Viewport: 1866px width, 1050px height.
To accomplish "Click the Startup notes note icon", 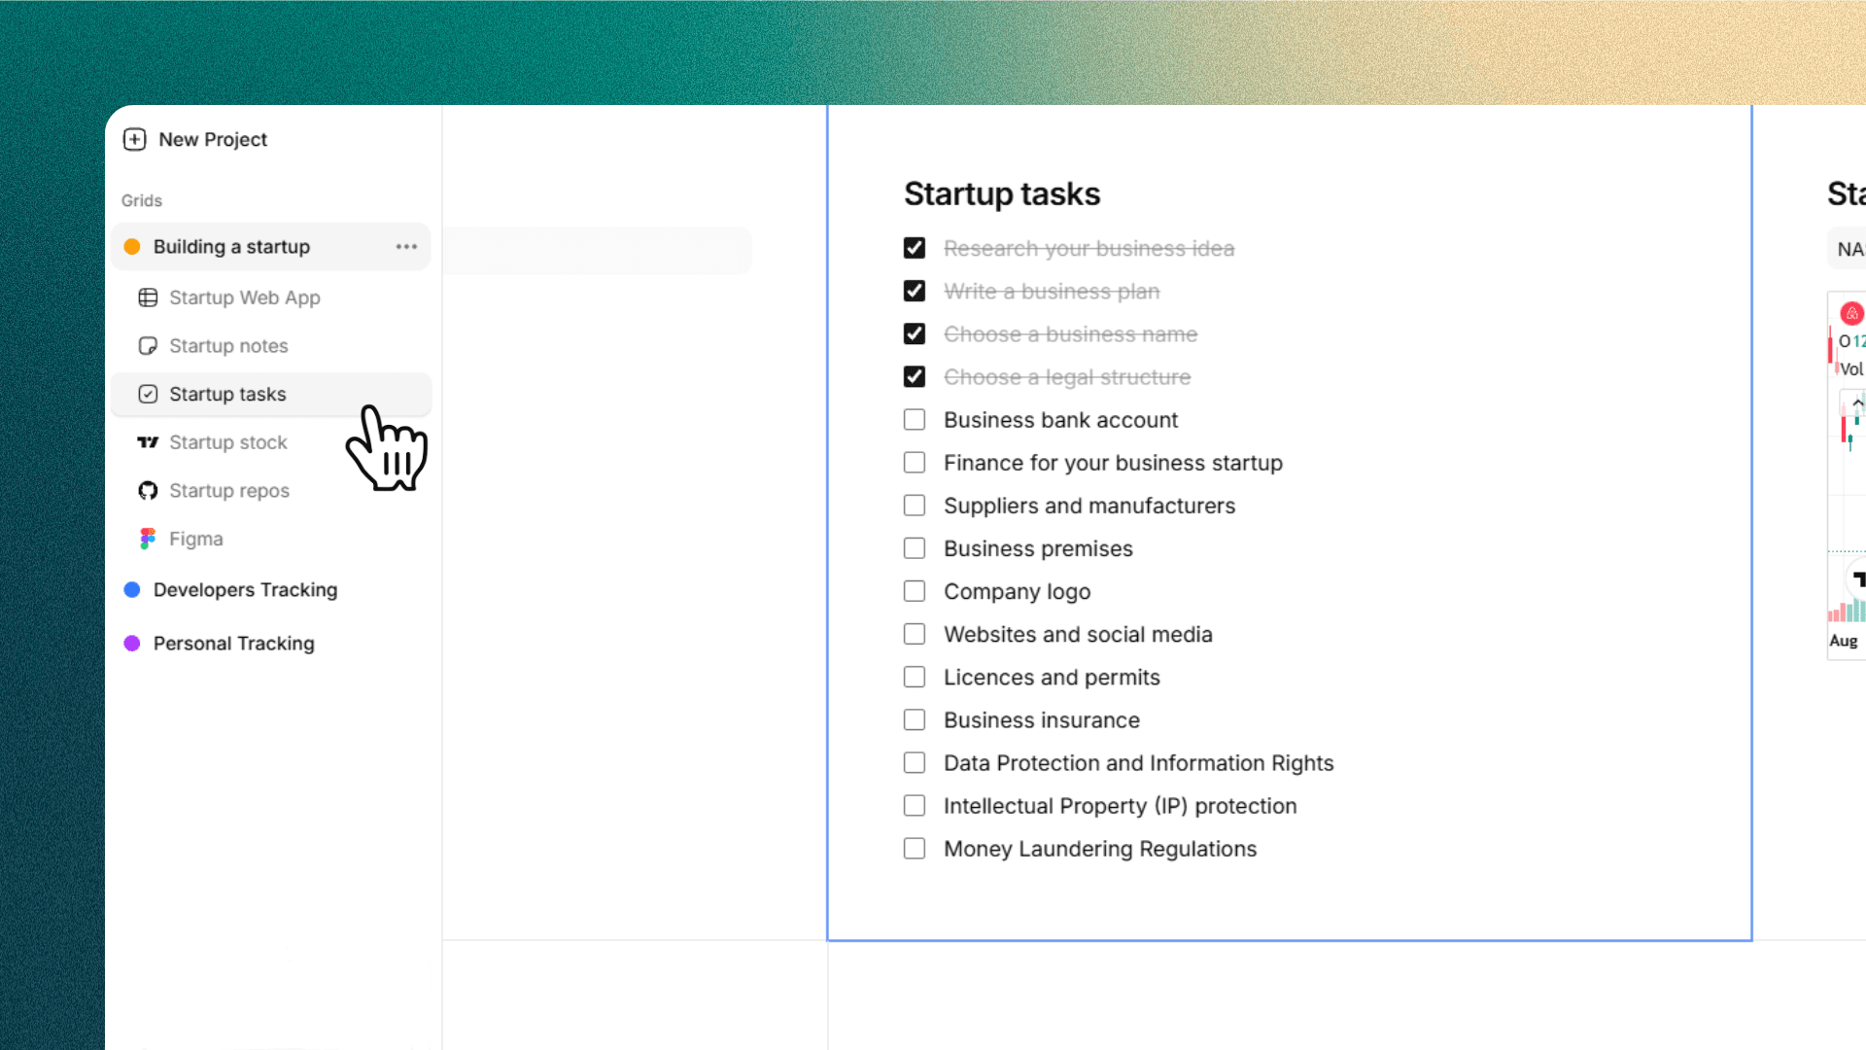I will (148, 346).
